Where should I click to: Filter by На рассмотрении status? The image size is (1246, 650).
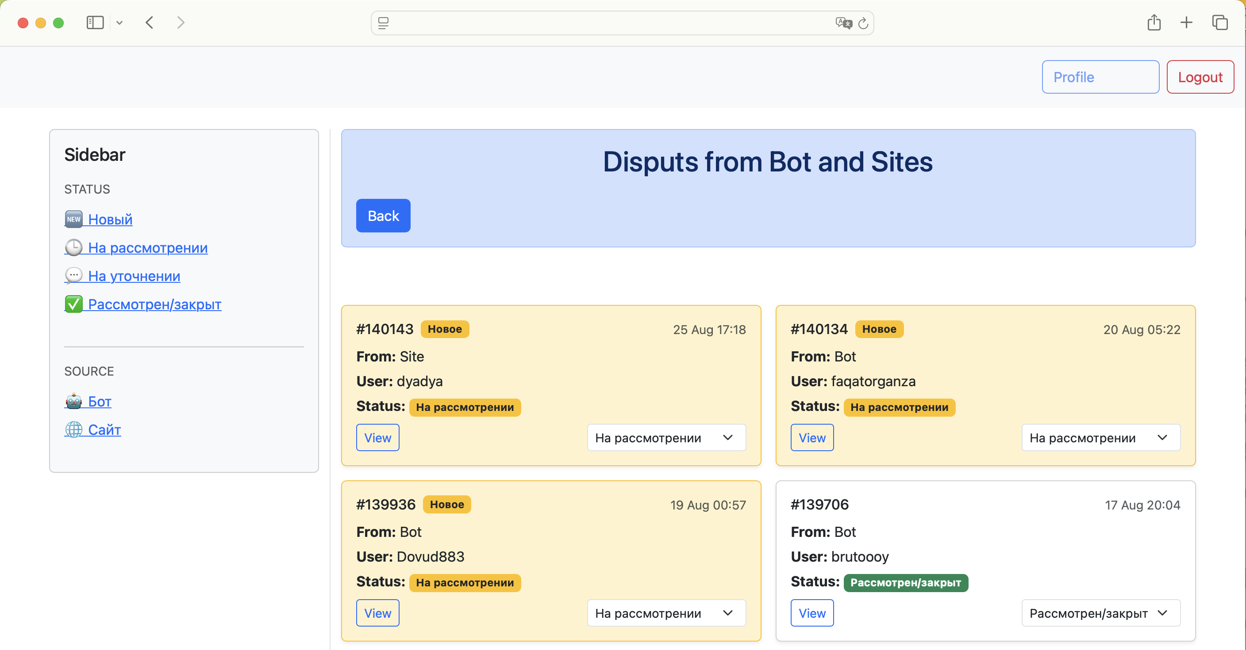click(147, 248)
